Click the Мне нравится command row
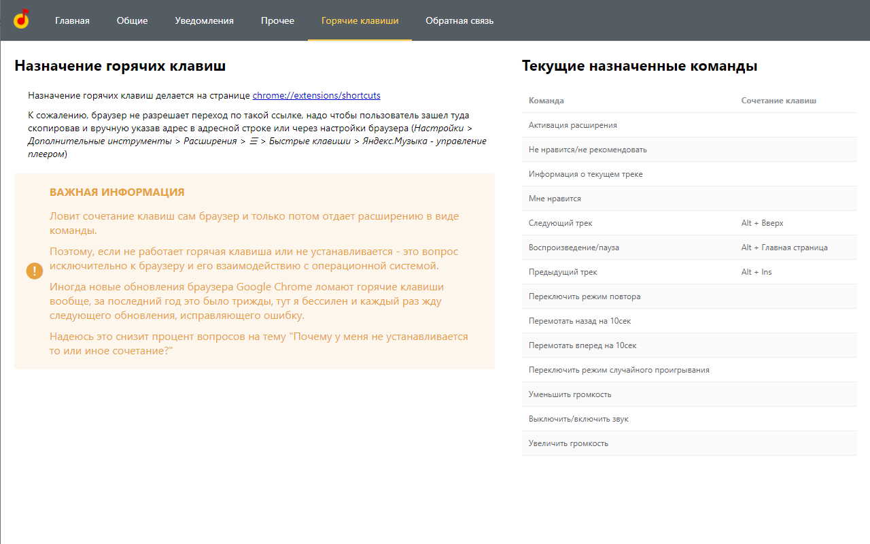The width and height of the screenshot is (870, 544). pos(689,198)
